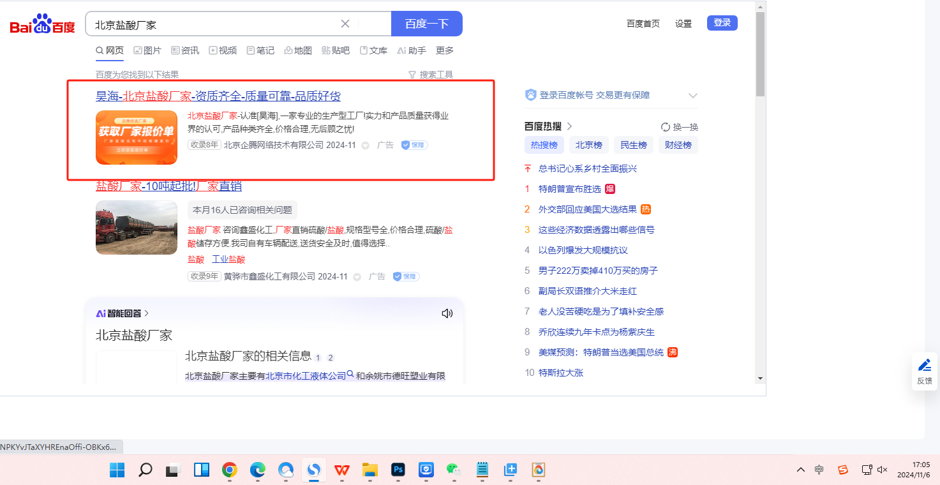Click the page's vertical scrollbar thumb
This screenshot has height=485, width=940.
(759, 54)
